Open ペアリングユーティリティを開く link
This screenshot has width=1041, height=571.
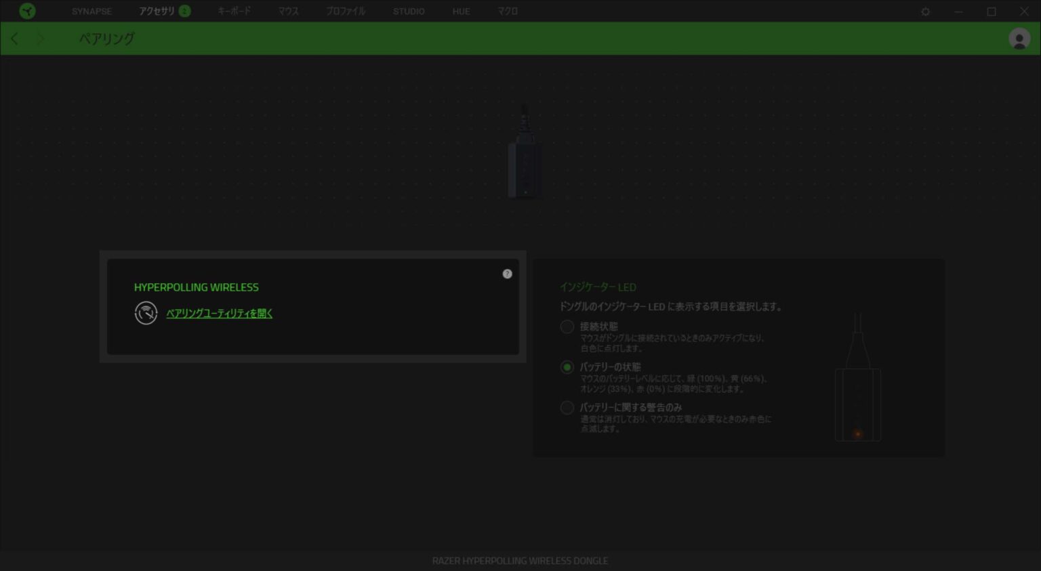point(220,313)
